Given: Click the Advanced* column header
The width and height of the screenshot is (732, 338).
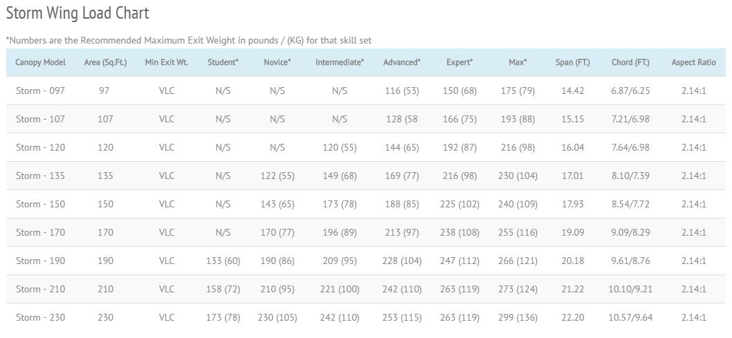Looking at the screenshot, I should coord(401,62).
